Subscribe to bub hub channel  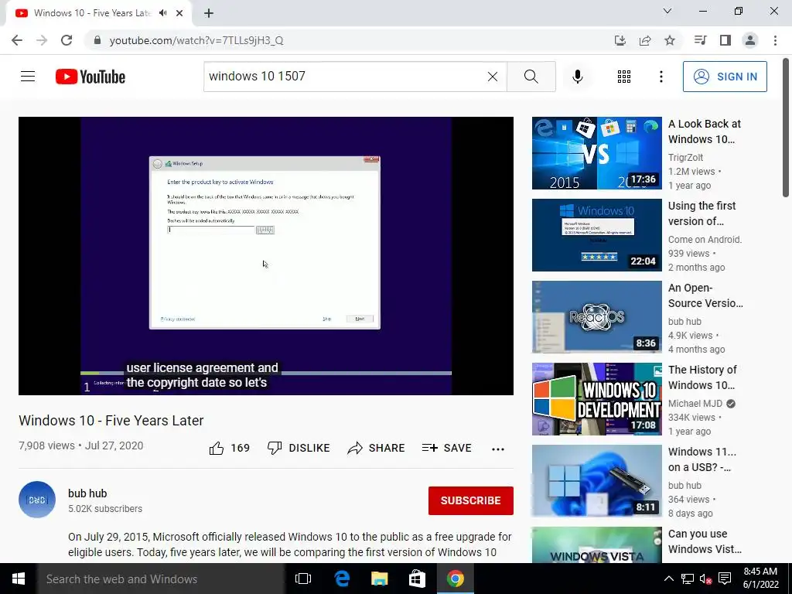(471, 500)
